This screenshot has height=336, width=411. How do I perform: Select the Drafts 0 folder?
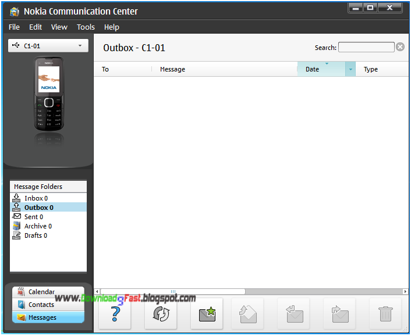tap(48, 235)
